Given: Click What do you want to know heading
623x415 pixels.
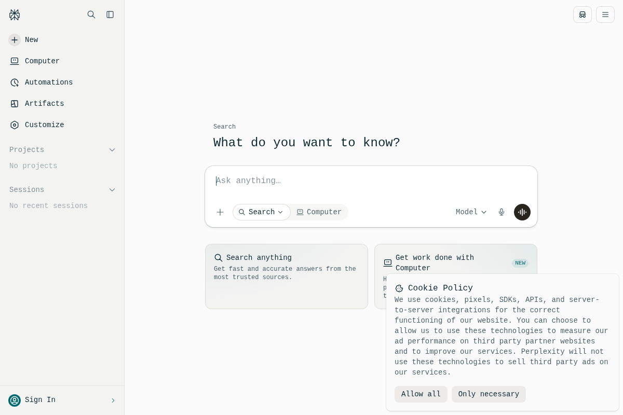Looking at the screenshot, I should coord(307,143).
